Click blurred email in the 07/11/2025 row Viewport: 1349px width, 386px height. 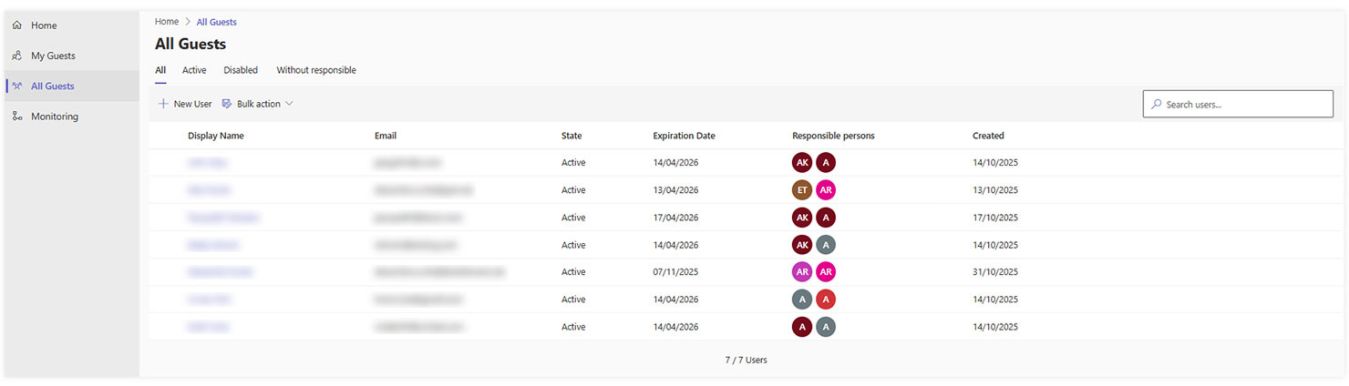[439, 272]
